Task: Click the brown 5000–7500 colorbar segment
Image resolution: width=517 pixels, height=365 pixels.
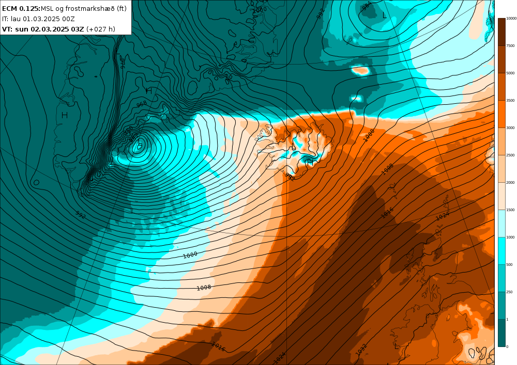Action: click(x=501, y=59)
